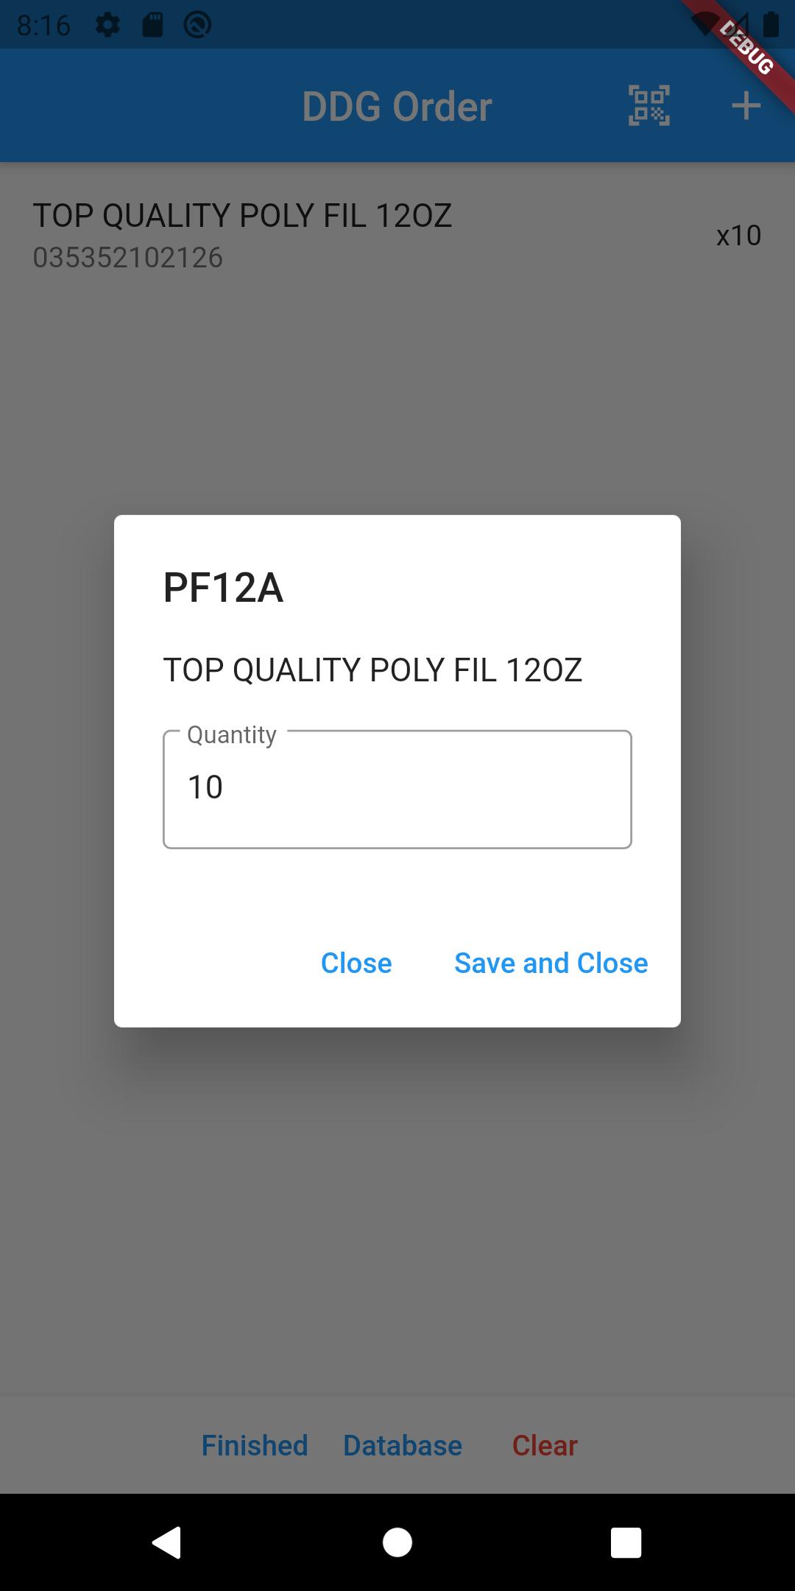The height and width of the screenshot is (1591, 795).
Task: Click the DDG Order app title
Action: click(397, 106)
